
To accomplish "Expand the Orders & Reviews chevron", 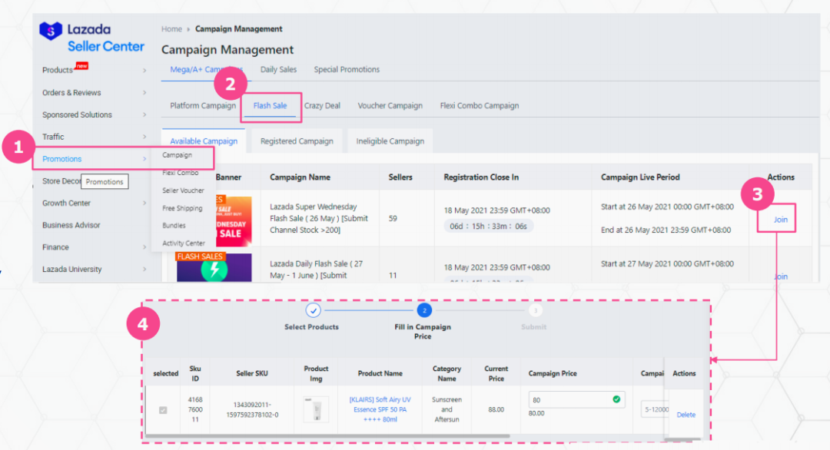I will pos(144,93).
